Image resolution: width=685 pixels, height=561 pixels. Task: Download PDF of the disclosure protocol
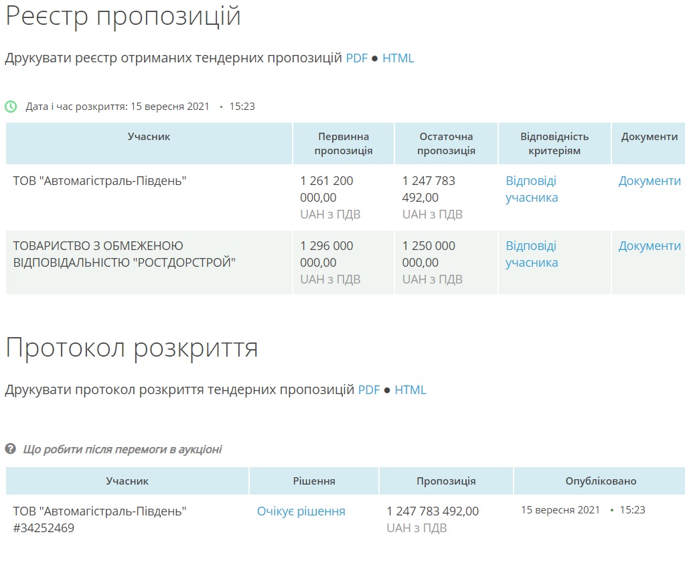(x=368, y=390)
